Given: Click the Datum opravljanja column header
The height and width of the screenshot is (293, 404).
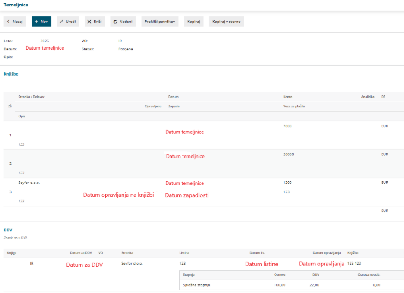Looking at the screenshot, I should point(327,253).
